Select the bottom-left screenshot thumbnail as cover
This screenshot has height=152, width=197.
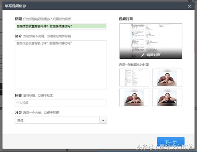pos(134,97)
